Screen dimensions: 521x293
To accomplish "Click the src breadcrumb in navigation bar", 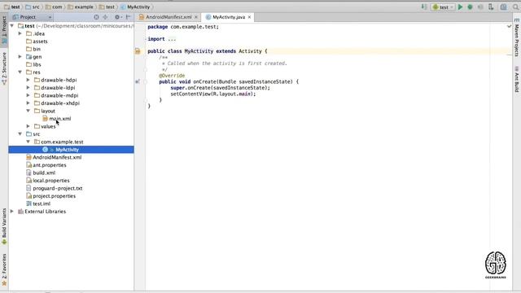I will [33, 7].
